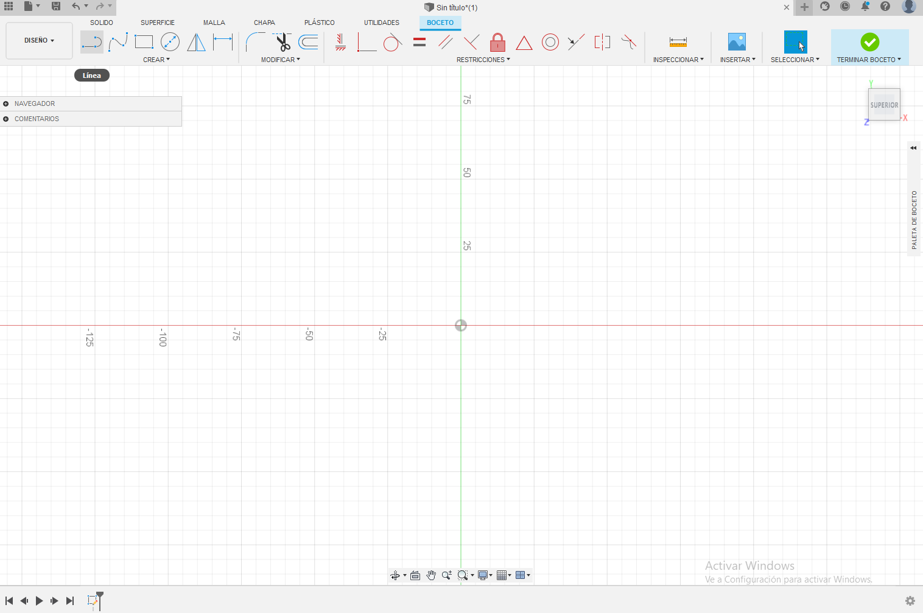
Task: Click the green TERMINAR BOCETO checkmark
Action: (x=870, y=42)
